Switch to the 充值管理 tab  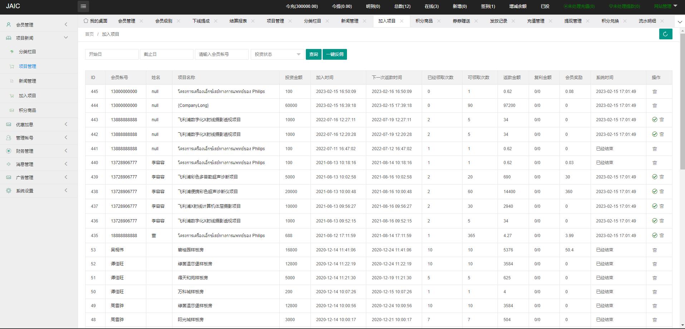tap(535, 21)
